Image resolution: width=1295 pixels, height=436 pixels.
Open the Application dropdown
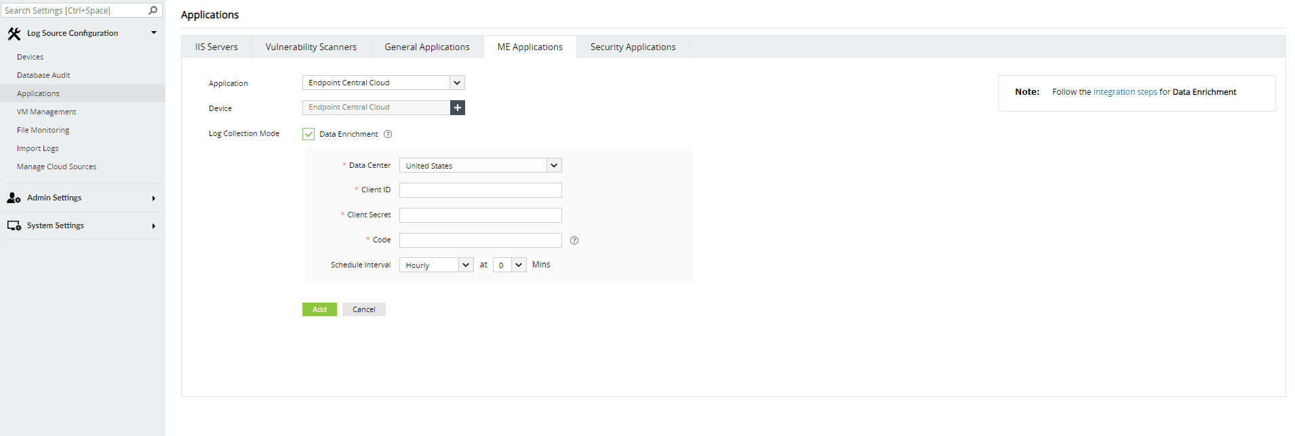383,83
